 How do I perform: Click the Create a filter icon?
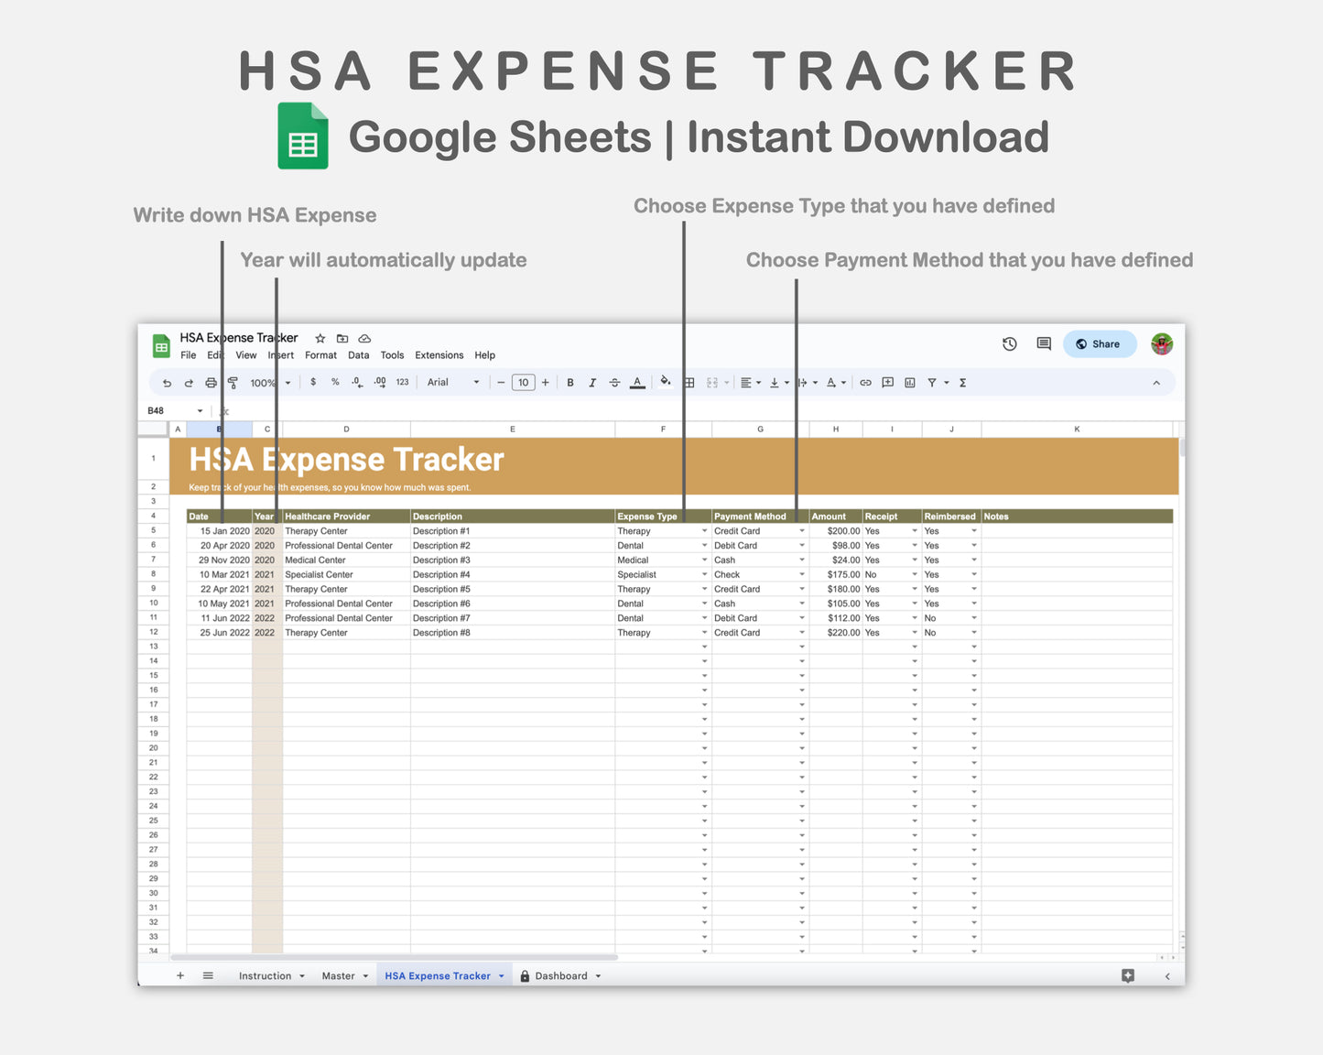[x=933, y=382]
